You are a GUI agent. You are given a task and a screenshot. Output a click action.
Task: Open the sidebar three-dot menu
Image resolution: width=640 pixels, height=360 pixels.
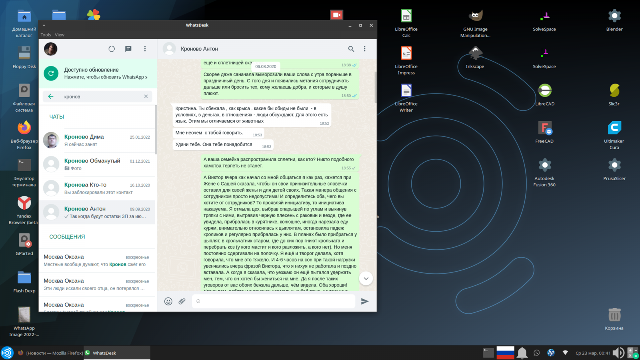pyautogui.click(x=145, y=49)
